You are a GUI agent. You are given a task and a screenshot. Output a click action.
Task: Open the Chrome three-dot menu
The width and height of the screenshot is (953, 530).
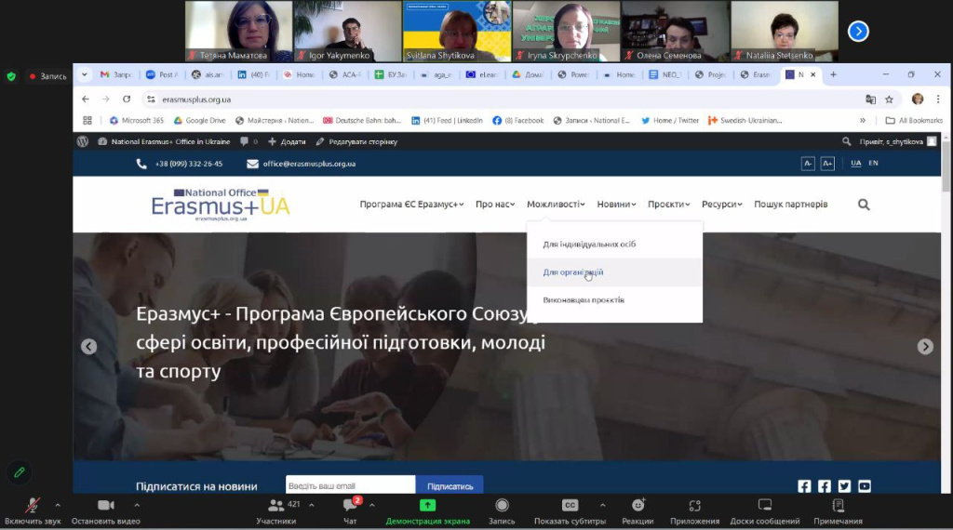coord(938,99)
